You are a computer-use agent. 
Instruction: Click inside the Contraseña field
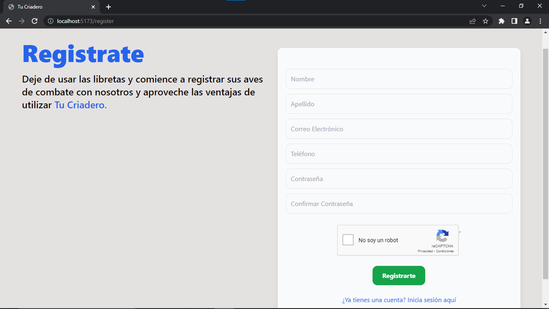[x=399, y=179]
